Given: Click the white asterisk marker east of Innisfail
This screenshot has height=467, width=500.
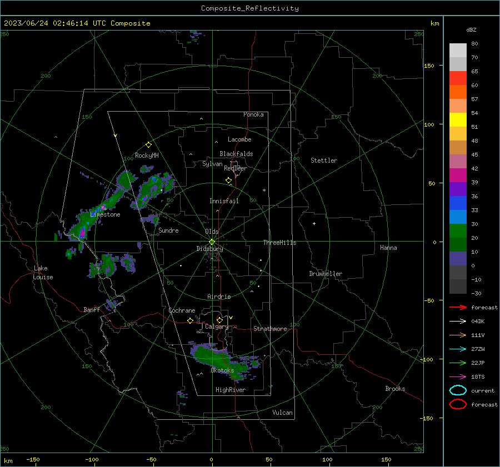Looking at the screenshot, I should tap(264, 190).
